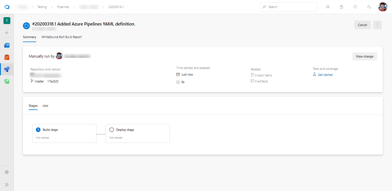
Task: Expand the navigation using the double-chevron
Action: (x=7, y=184)
